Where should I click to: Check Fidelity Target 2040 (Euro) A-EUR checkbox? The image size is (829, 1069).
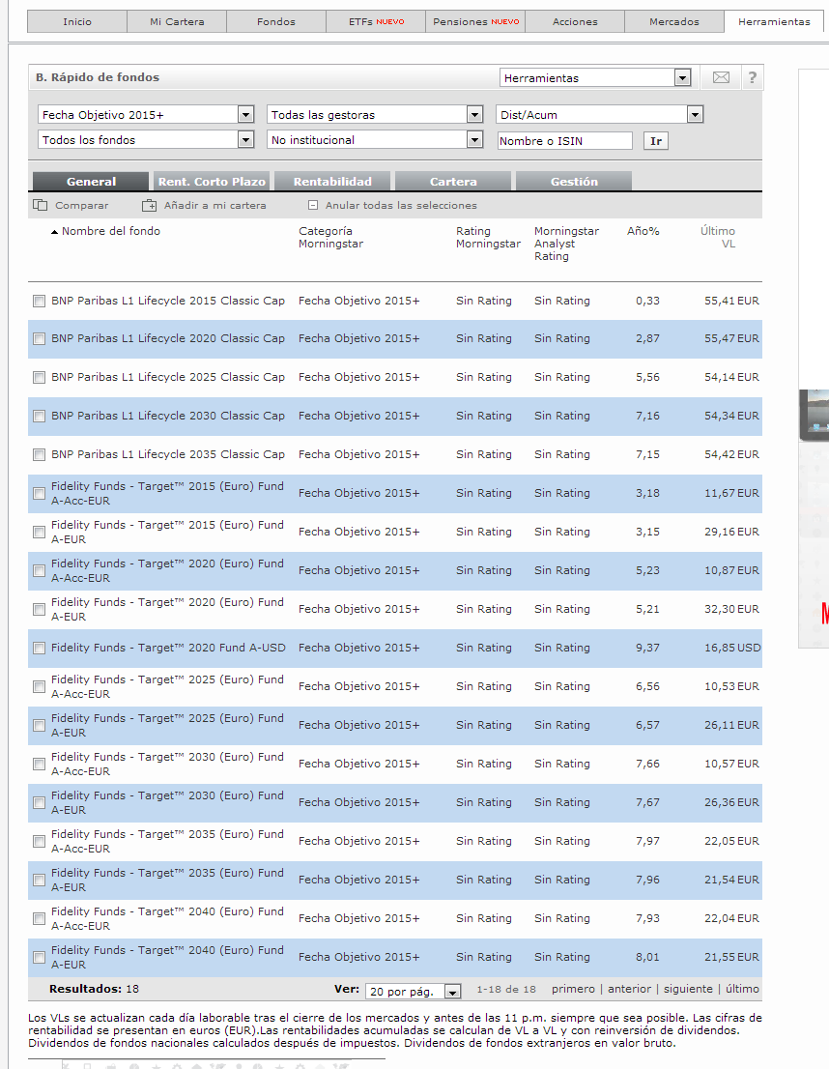pyautogui.click(x=39, y=957)
